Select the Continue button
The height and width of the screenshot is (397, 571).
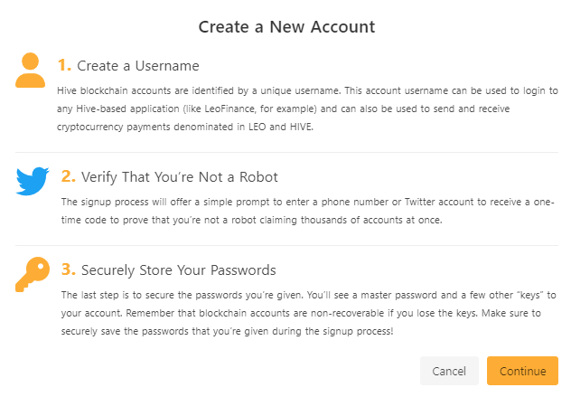(x=522, y=371)
